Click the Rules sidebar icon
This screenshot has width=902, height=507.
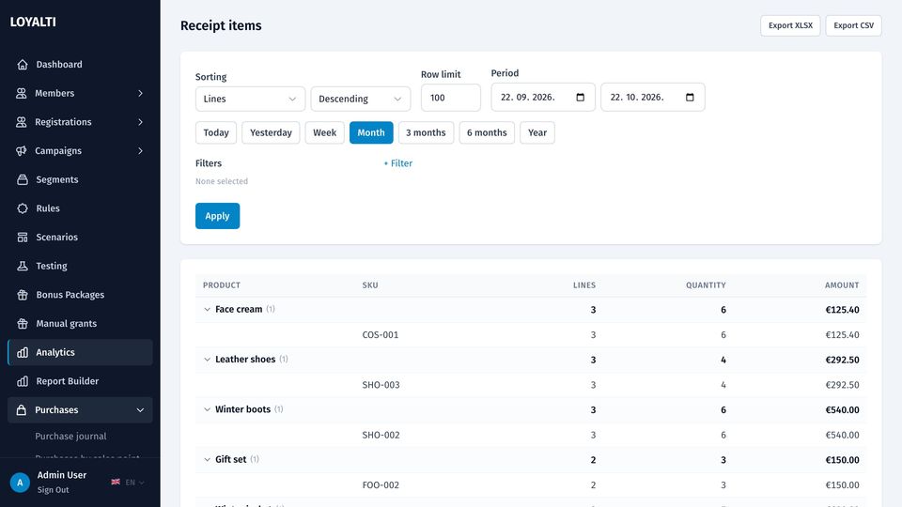(23, 208)
